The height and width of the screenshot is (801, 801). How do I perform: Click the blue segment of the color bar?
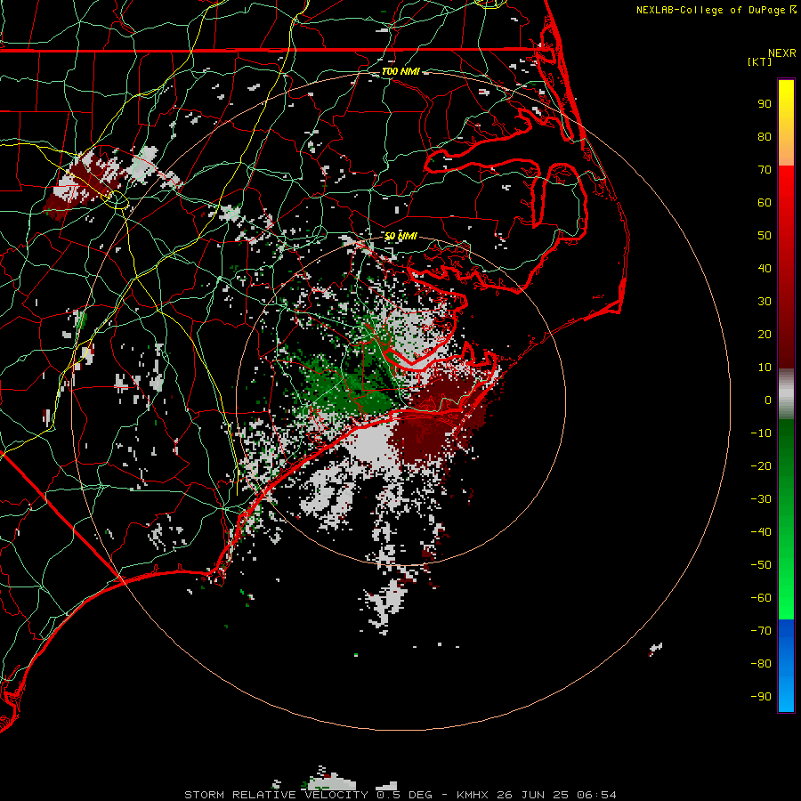pyautogui.click(x=786, y=665)
